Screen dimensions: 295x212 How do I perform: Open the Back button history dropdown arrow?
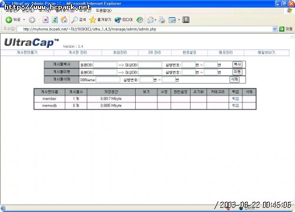click(24, 19)
